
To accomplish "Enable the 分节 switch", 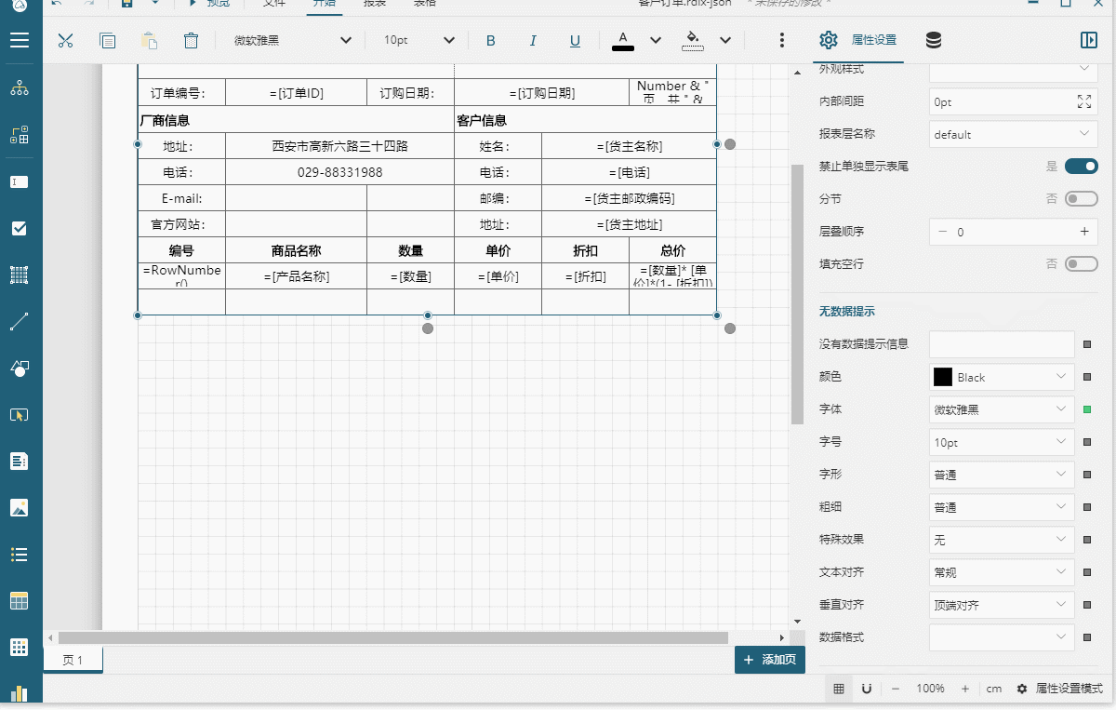I will [1082, 198].
